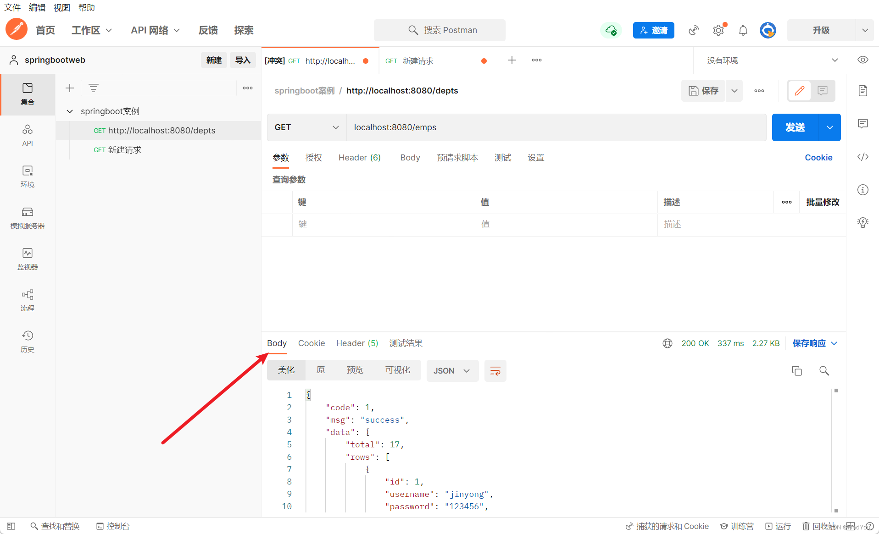The height and width of the screenshot is (534, 879).
Task: Open the 帮助 menu
Action: pos(87,7)
